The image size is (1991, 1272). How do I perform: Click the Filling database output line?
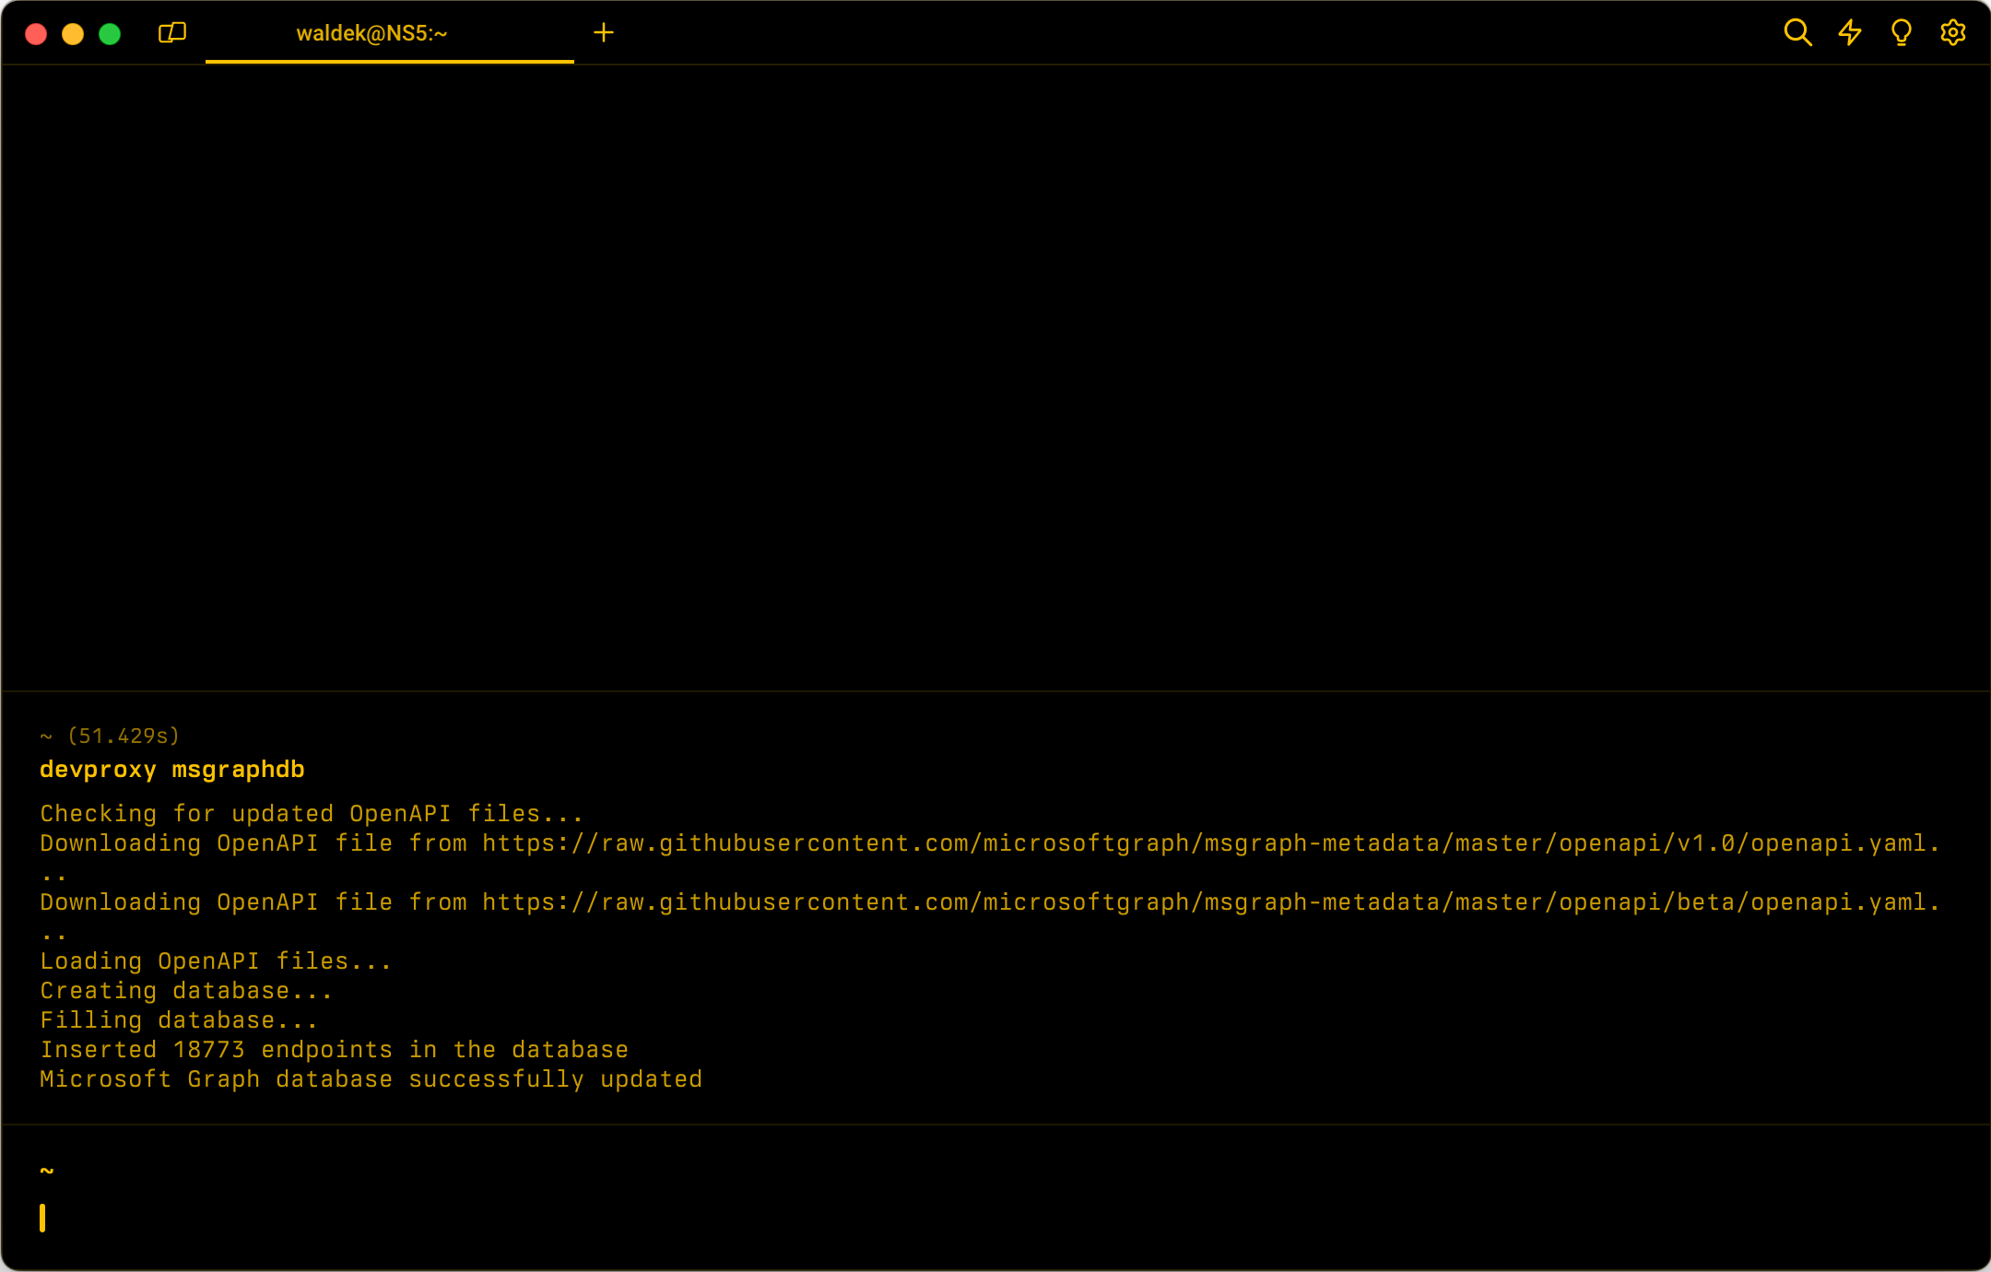[x=179, y=1020]
